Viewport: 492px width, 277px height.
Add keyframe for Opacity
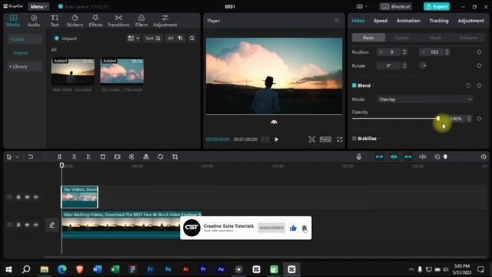point(479,118)
